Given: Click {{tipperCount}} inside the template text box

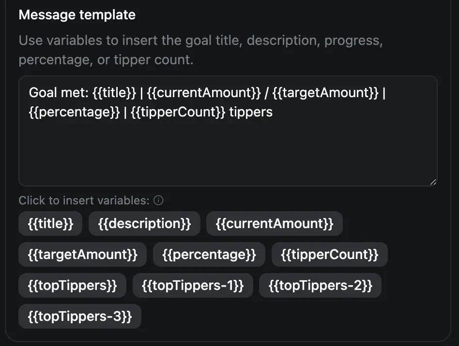Looking at the screenshot, I should [x=178, y=112].
